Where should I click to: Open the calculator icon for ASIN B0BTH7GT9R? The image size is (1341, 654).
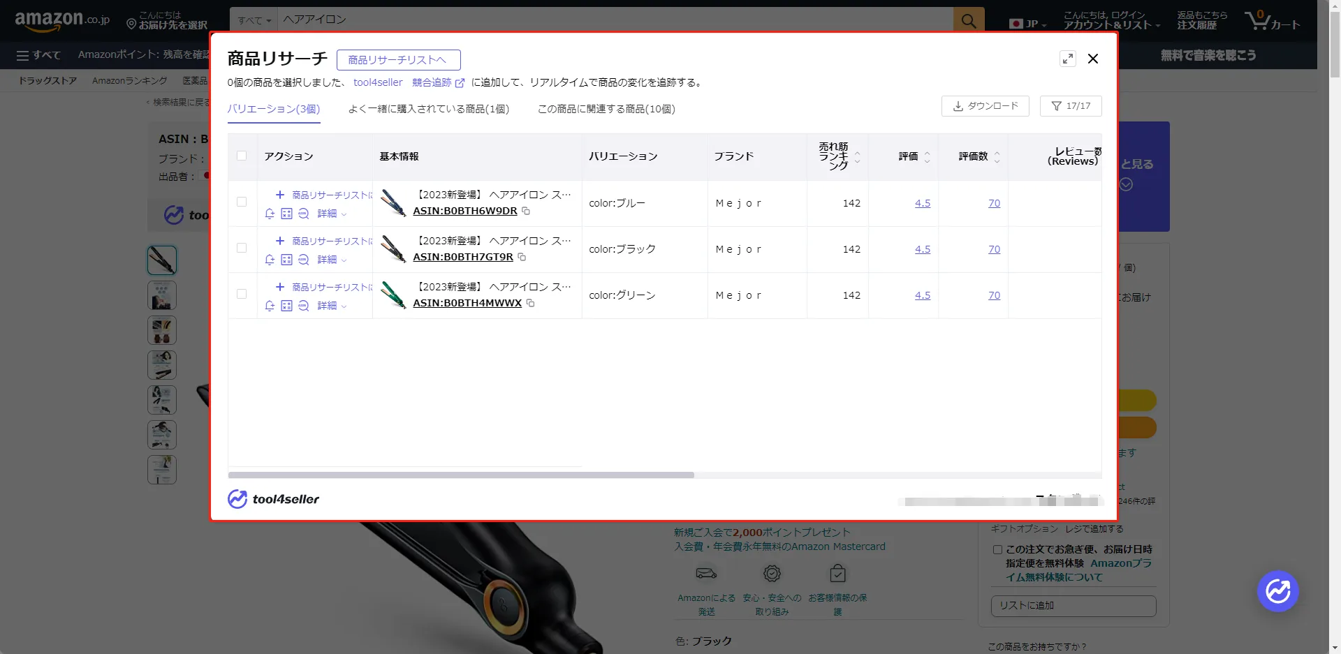point(286,260)
